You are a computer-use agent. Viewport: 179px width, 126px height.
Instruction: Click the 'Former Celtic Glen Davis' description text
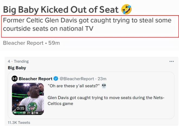(87, 24)
